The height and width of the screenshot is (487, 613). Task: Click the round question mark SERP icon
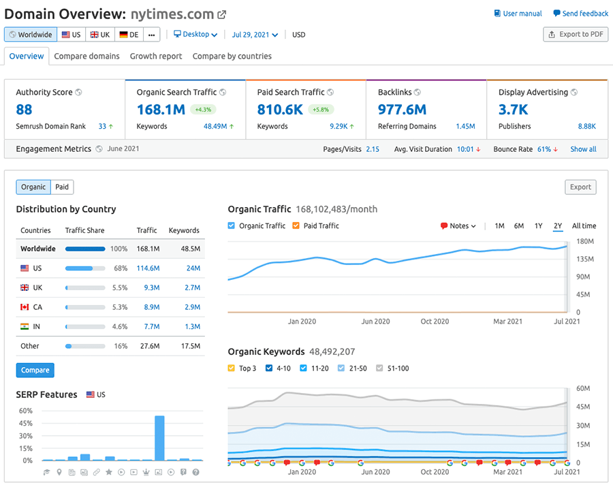196,472
